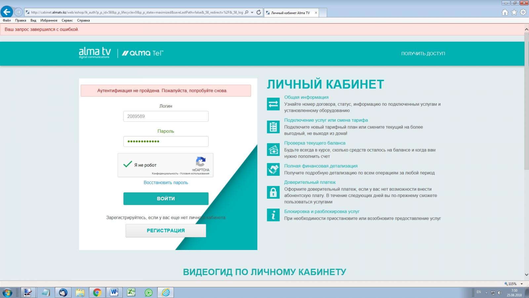Open Microsoft Word from the taskbar
This screenshot has height=298, width=529.
pyautogui.click(x=114, y=293)
